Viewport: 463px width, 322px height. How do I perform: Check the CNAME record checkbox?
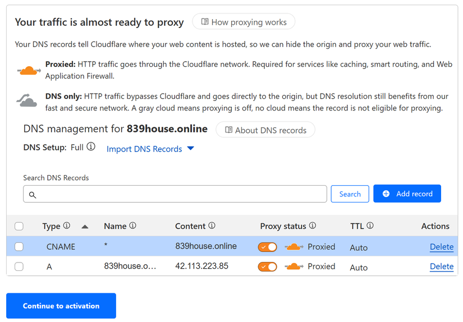[19, 247]
